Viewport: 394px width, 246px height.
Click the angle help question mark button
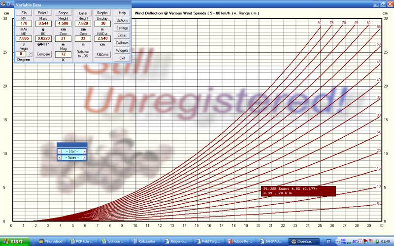pyautogui.click(x=30, y=54)
